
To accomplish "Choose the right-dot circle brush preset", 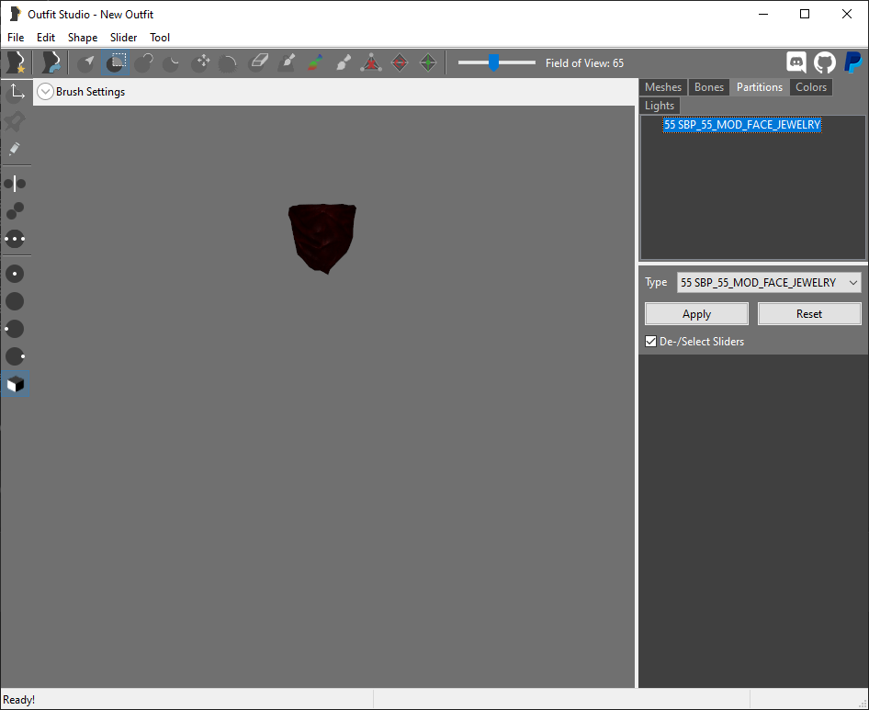I will point(15,356).
